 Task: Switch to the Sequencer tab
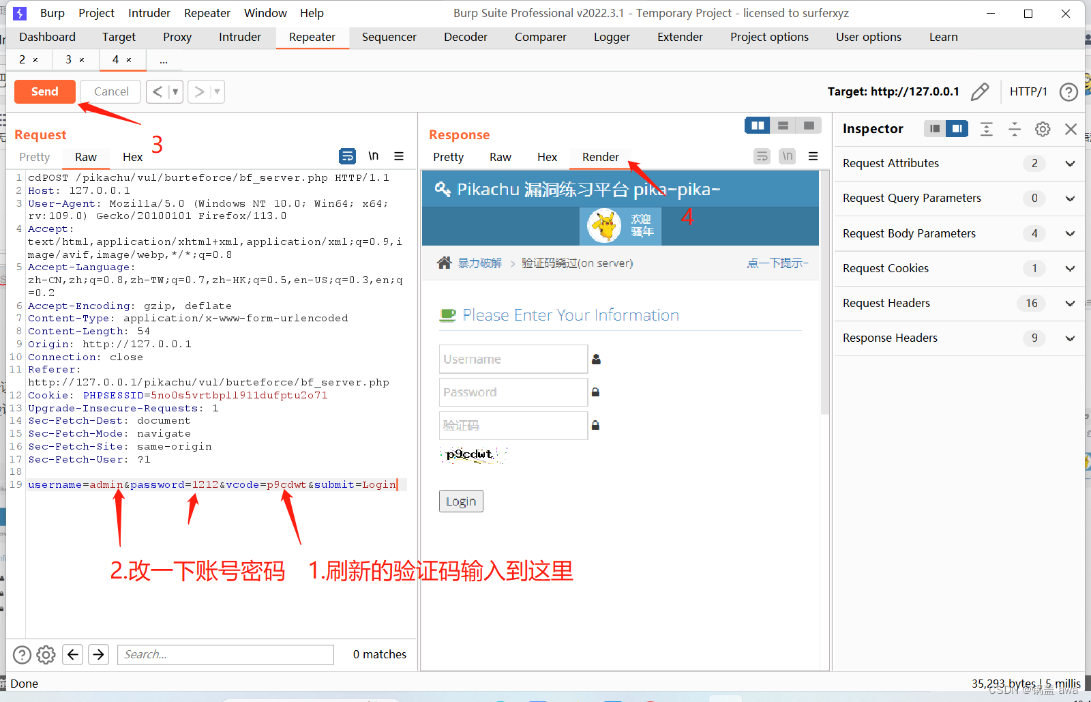(x=389, y=37)
